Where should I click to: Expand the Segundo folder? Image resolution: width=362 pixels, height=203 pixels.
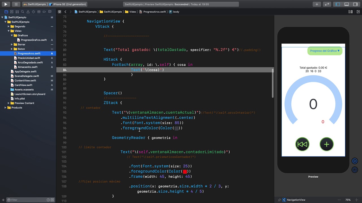pos(8,27)
